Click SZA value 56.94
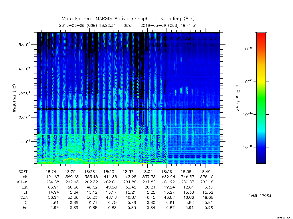The height and width of the screenshot is (219, 293). pyautogui.click(x=54, y=197)
